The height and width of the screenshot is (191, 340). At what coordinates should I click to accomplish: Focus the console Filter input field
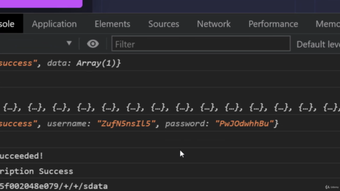(x=201, y=44)
